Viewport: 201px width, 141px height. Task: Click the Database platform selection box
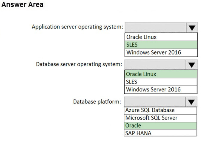pos(155,102)
